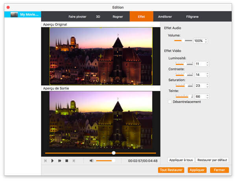
Task: Click the Contraste value field
Action: click(200, 75)
